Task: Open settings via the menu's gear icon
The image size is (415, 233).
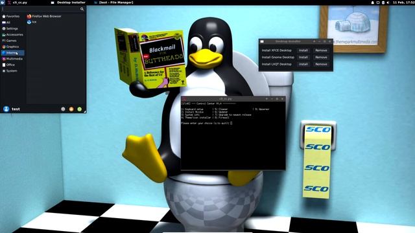Action: pos(63,109)
